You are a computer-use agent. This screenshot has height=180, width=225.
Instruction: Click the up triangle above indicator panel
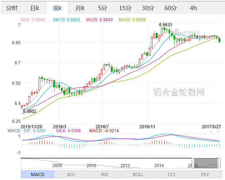(211, 131)
